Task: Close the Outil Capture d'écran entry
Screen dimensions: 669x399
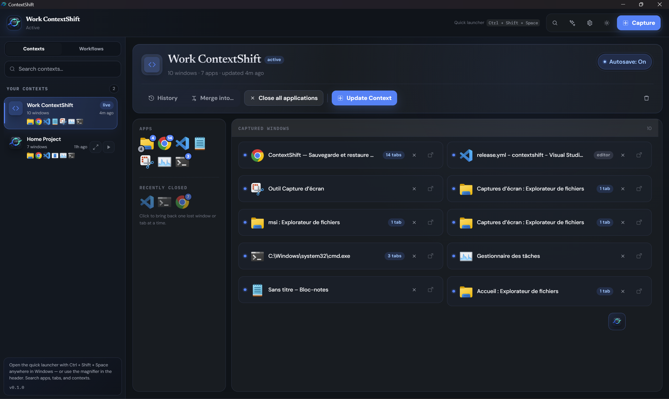Action: point(414,189)
